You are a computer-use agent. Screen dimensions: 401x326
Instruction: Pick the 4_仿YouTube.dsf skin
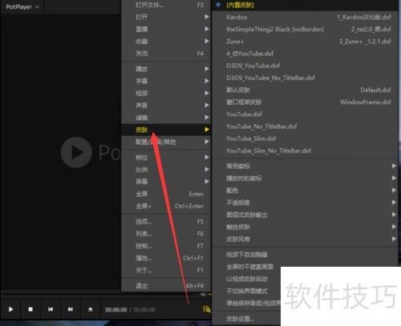coord(305,54)
